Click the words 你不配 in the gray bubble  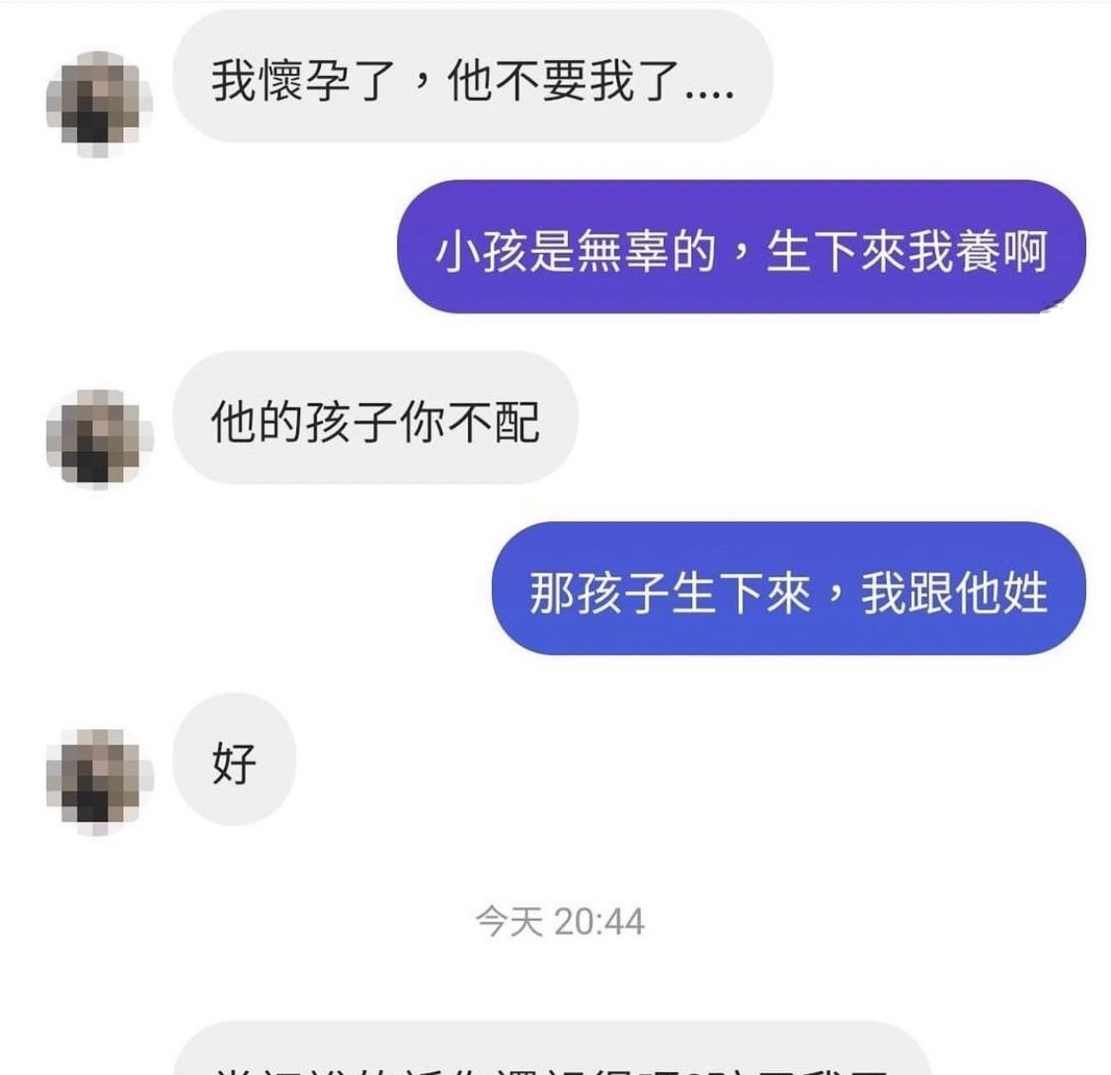[470, 422]
